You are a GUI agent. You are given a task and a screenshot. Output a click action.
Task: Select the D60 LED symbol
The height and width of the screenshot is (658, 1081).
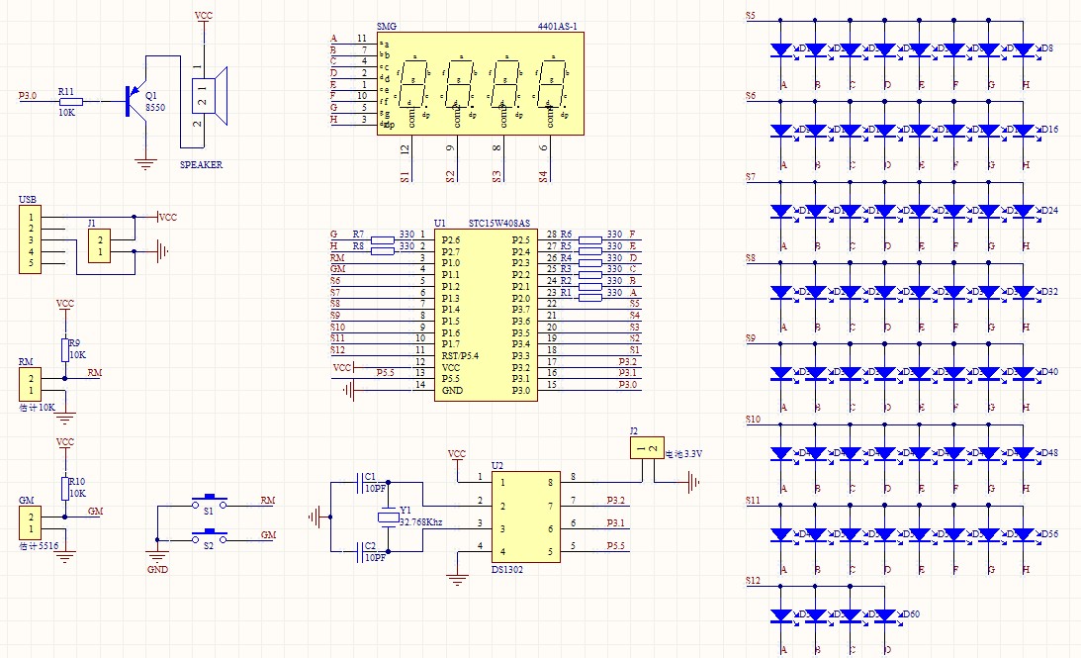pyautogui.click(x=887, y=615)
